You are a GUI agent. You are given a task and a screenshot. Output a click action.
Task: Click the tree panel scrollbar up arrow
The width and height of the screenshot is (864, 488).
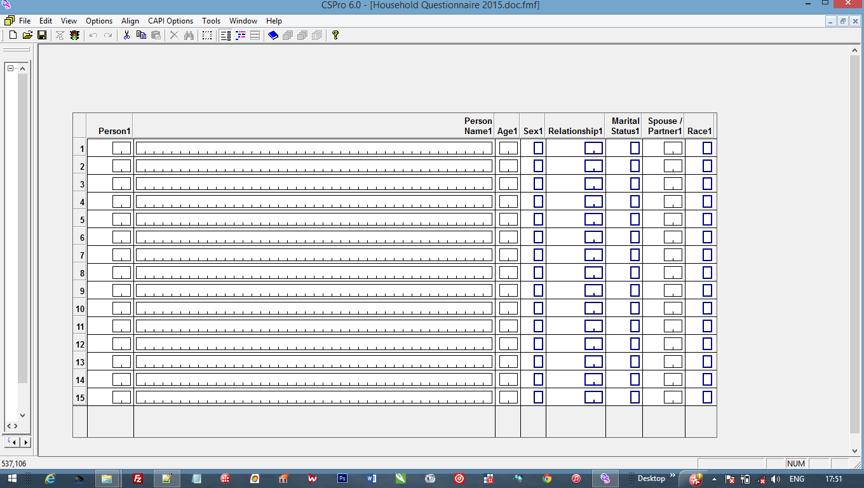22,69
